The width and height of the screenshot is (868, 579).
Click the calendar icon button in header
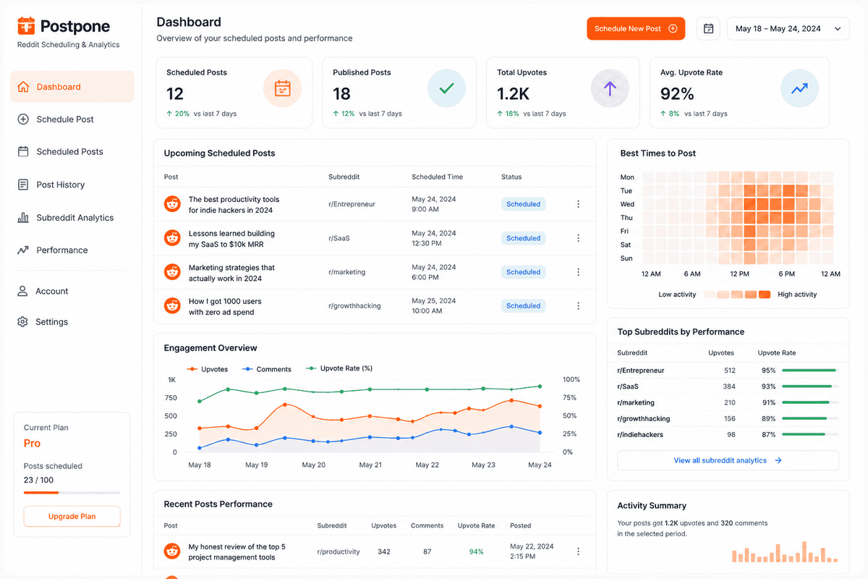pos(708,28)
